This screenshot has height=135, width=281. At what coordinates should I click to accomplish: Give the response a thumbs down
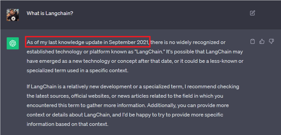[x=271, y=42]
